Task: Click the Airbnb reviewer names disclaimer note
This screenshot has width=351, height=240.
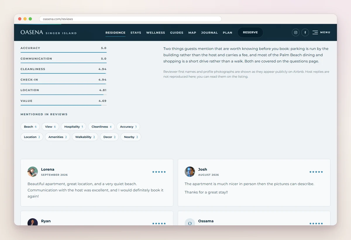Action: pos(246,74)
